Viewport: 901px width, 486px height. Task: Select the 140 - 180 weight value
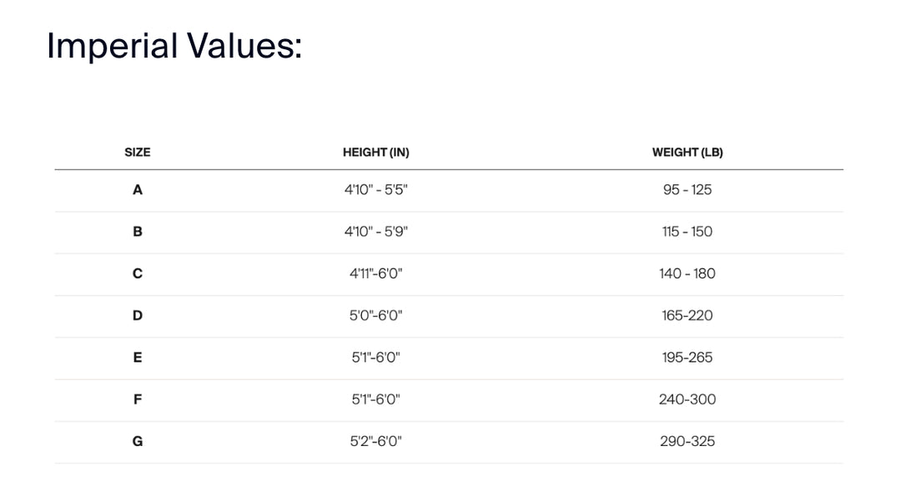click(x=687, y=273)
